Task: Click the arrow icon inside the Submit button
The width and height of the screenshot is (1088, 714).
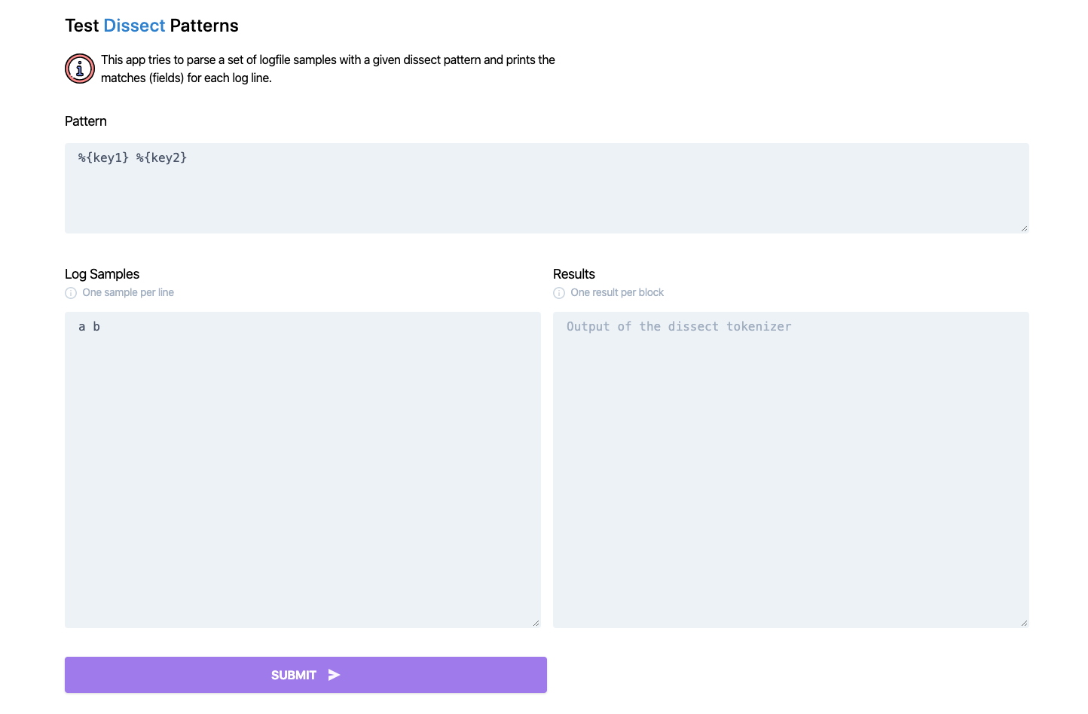Action: click(333, 675)
